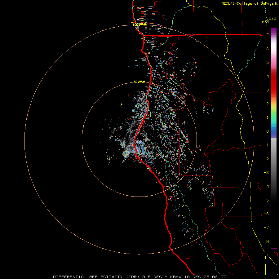Click the 4 value on color scale
Screen dimensions: 279x279
[268, 76]
